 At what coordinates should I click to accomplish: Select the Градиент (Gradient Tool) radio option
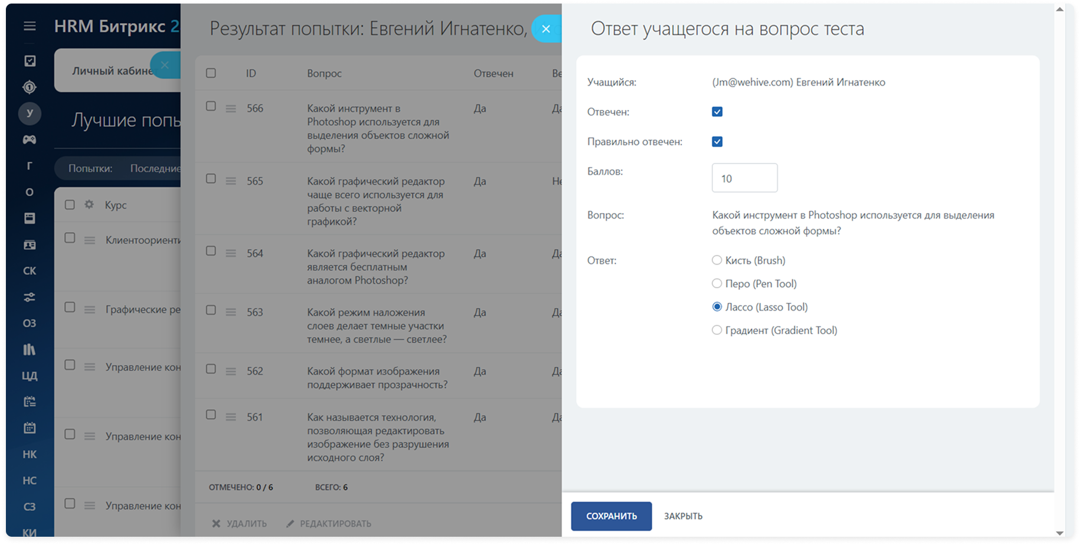click(716, 330)
